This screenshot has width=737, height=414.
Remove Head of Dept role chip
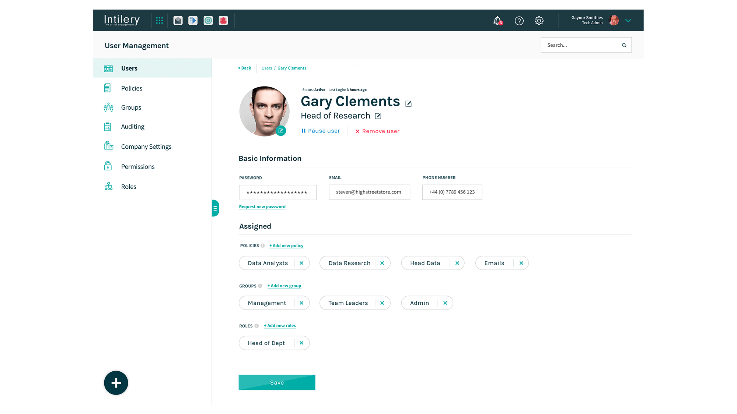301,343
